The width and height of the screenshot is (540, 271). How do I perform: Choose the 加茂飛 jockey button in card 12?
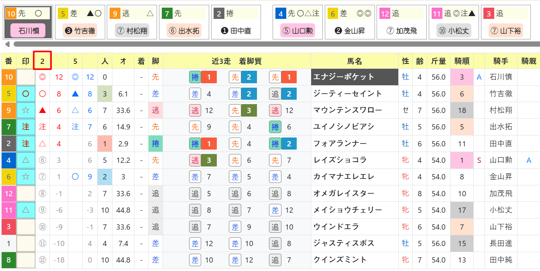click(402, 31)
